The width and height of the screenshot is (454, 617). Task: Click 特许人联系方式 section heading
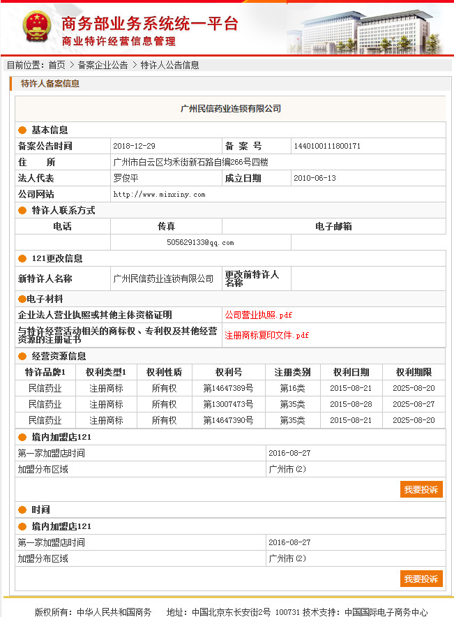(63, 211)
